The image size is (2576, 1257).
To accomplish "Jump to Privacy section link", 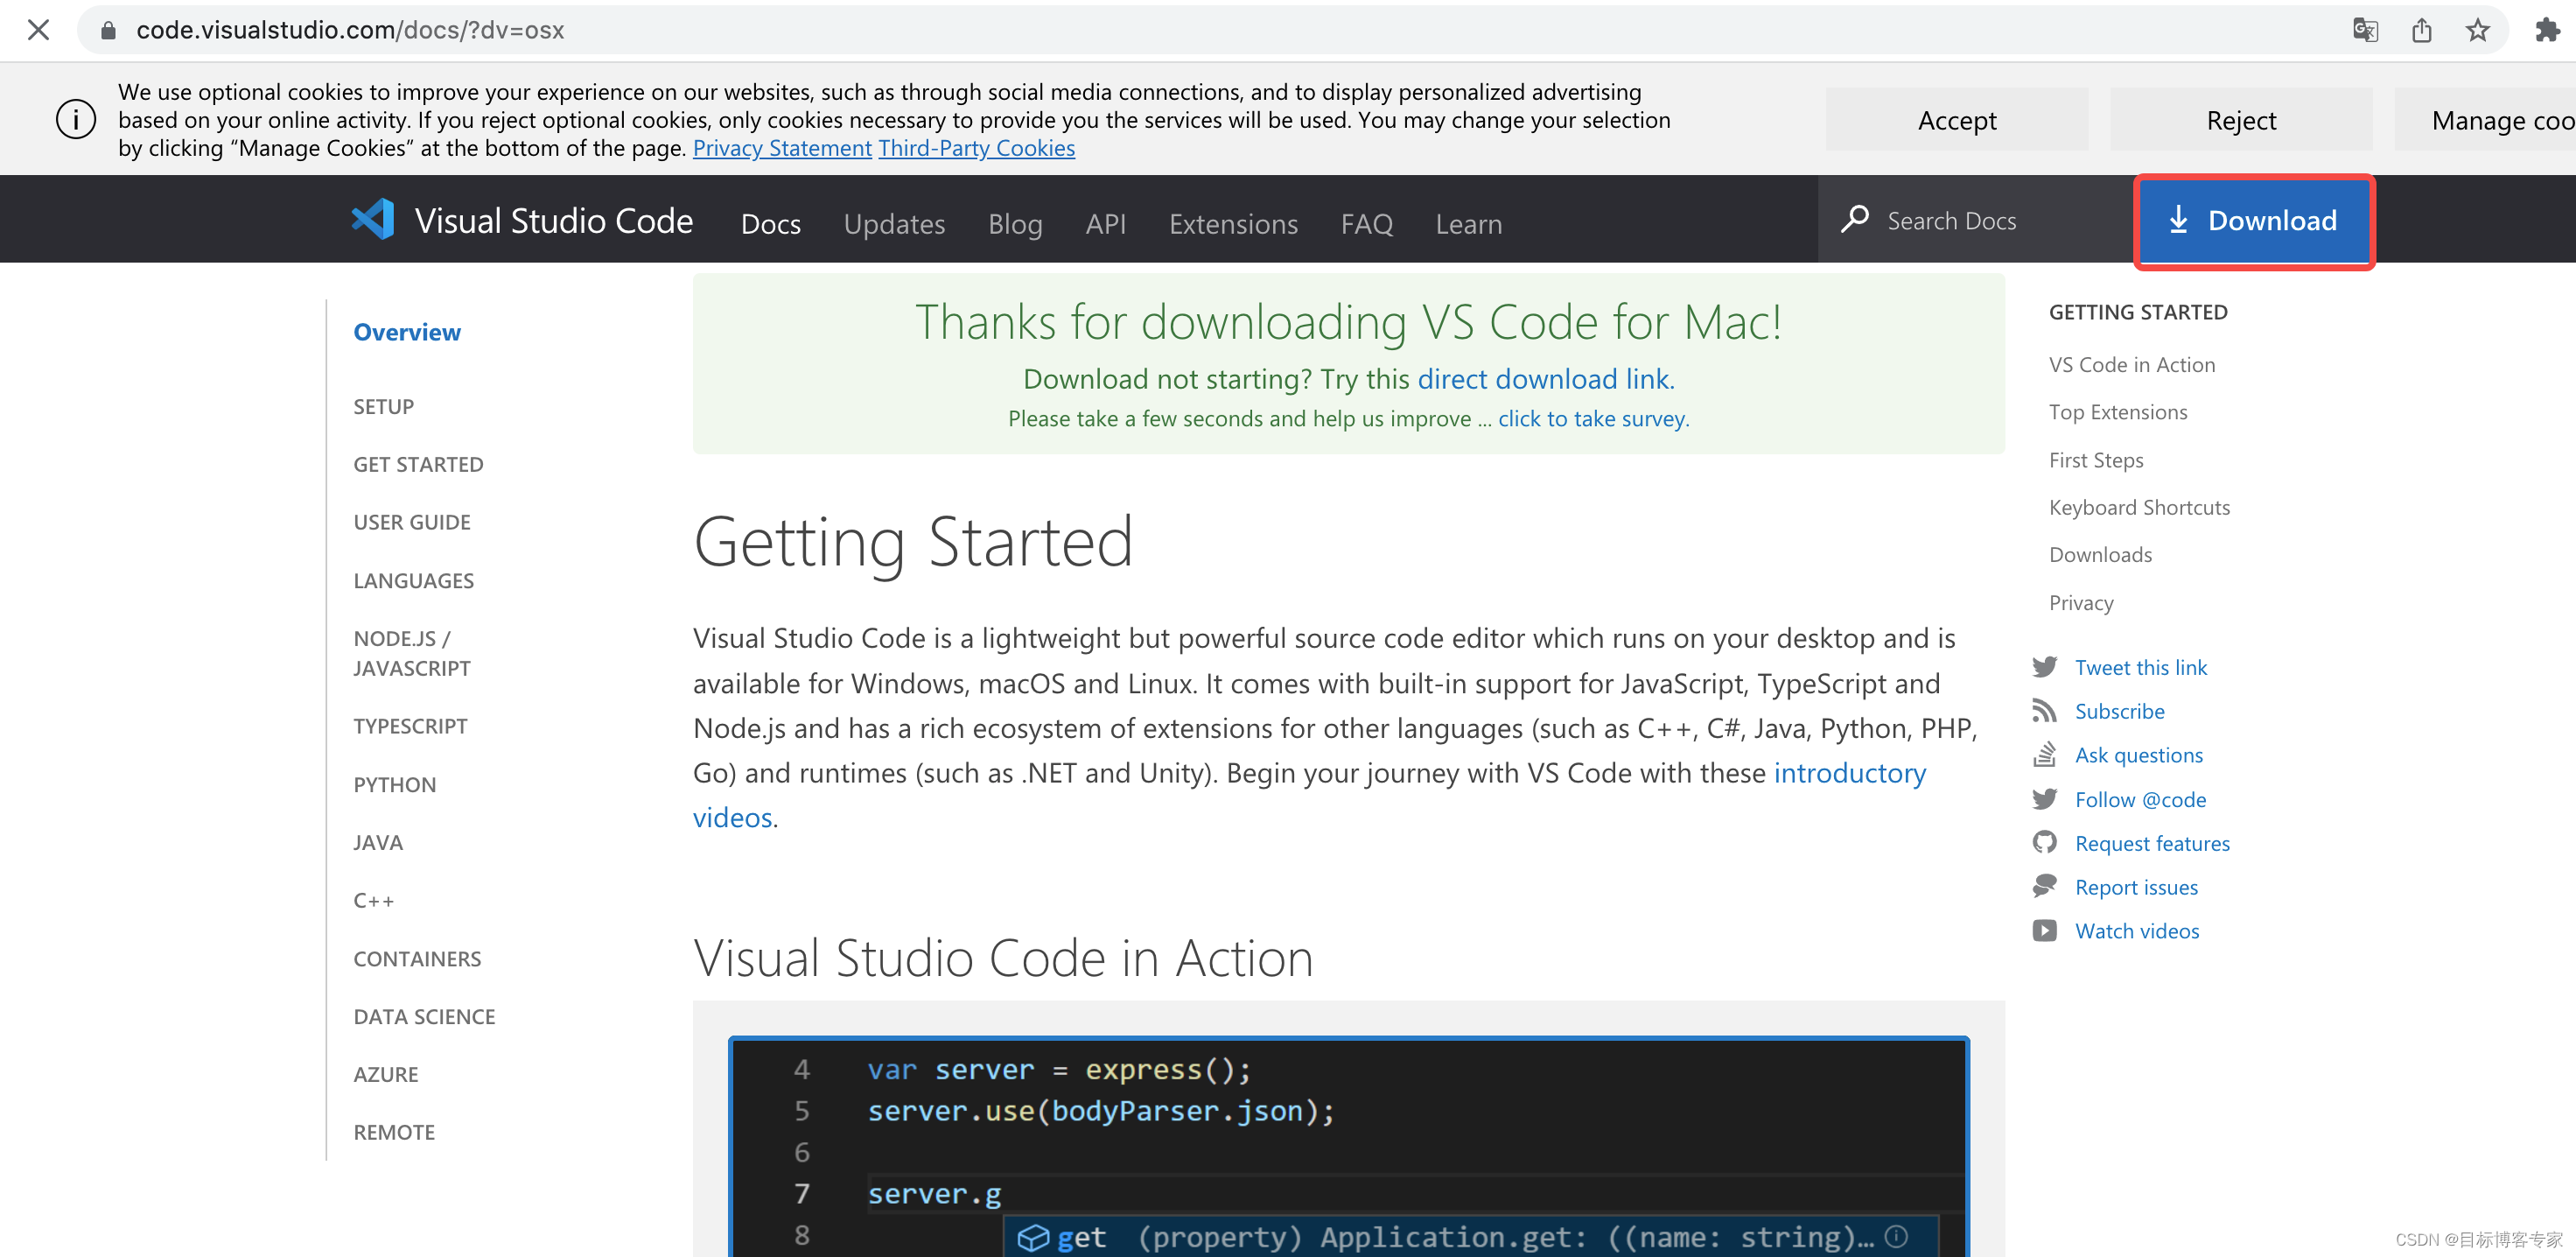I will (x=2081, y=602).
